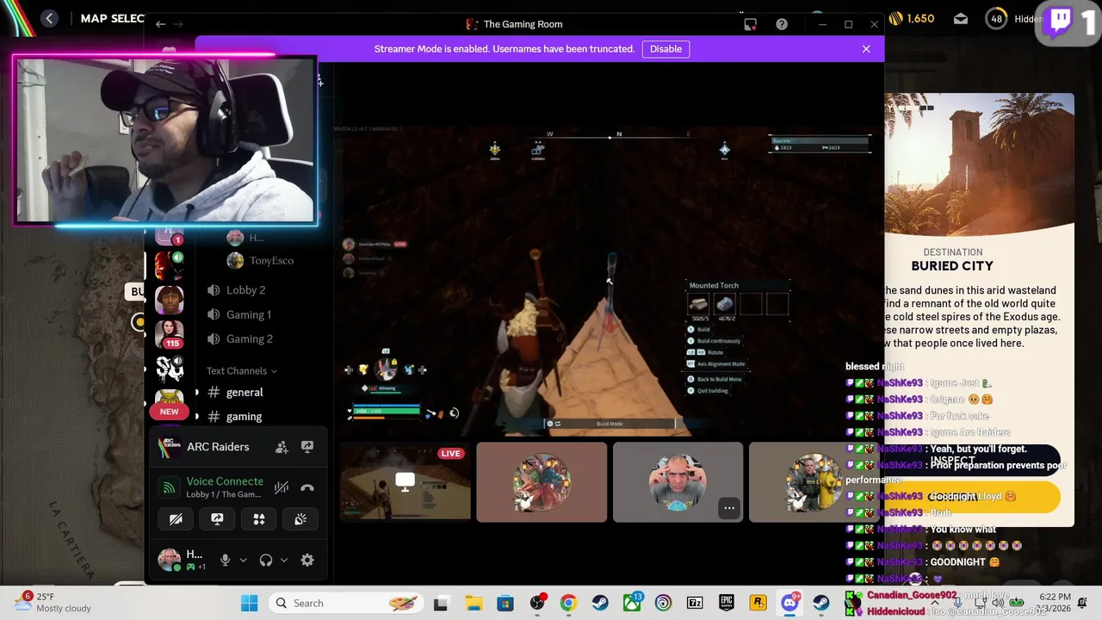Collapse the Text Channels category

point(241,370)
